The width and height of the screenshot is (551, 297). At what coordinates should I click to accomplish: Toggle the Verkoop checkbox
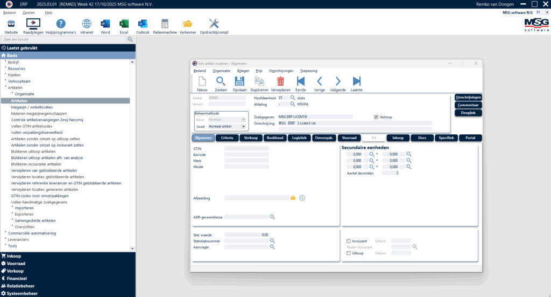pos(376,116)
